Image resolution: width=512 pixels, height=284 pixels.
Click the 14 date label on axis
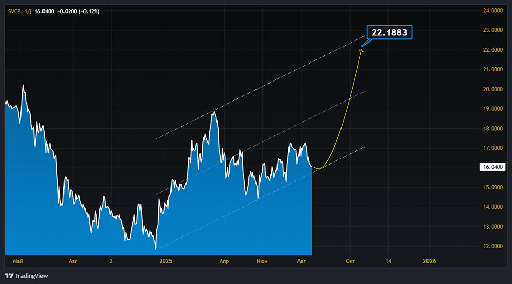(388, 261)
